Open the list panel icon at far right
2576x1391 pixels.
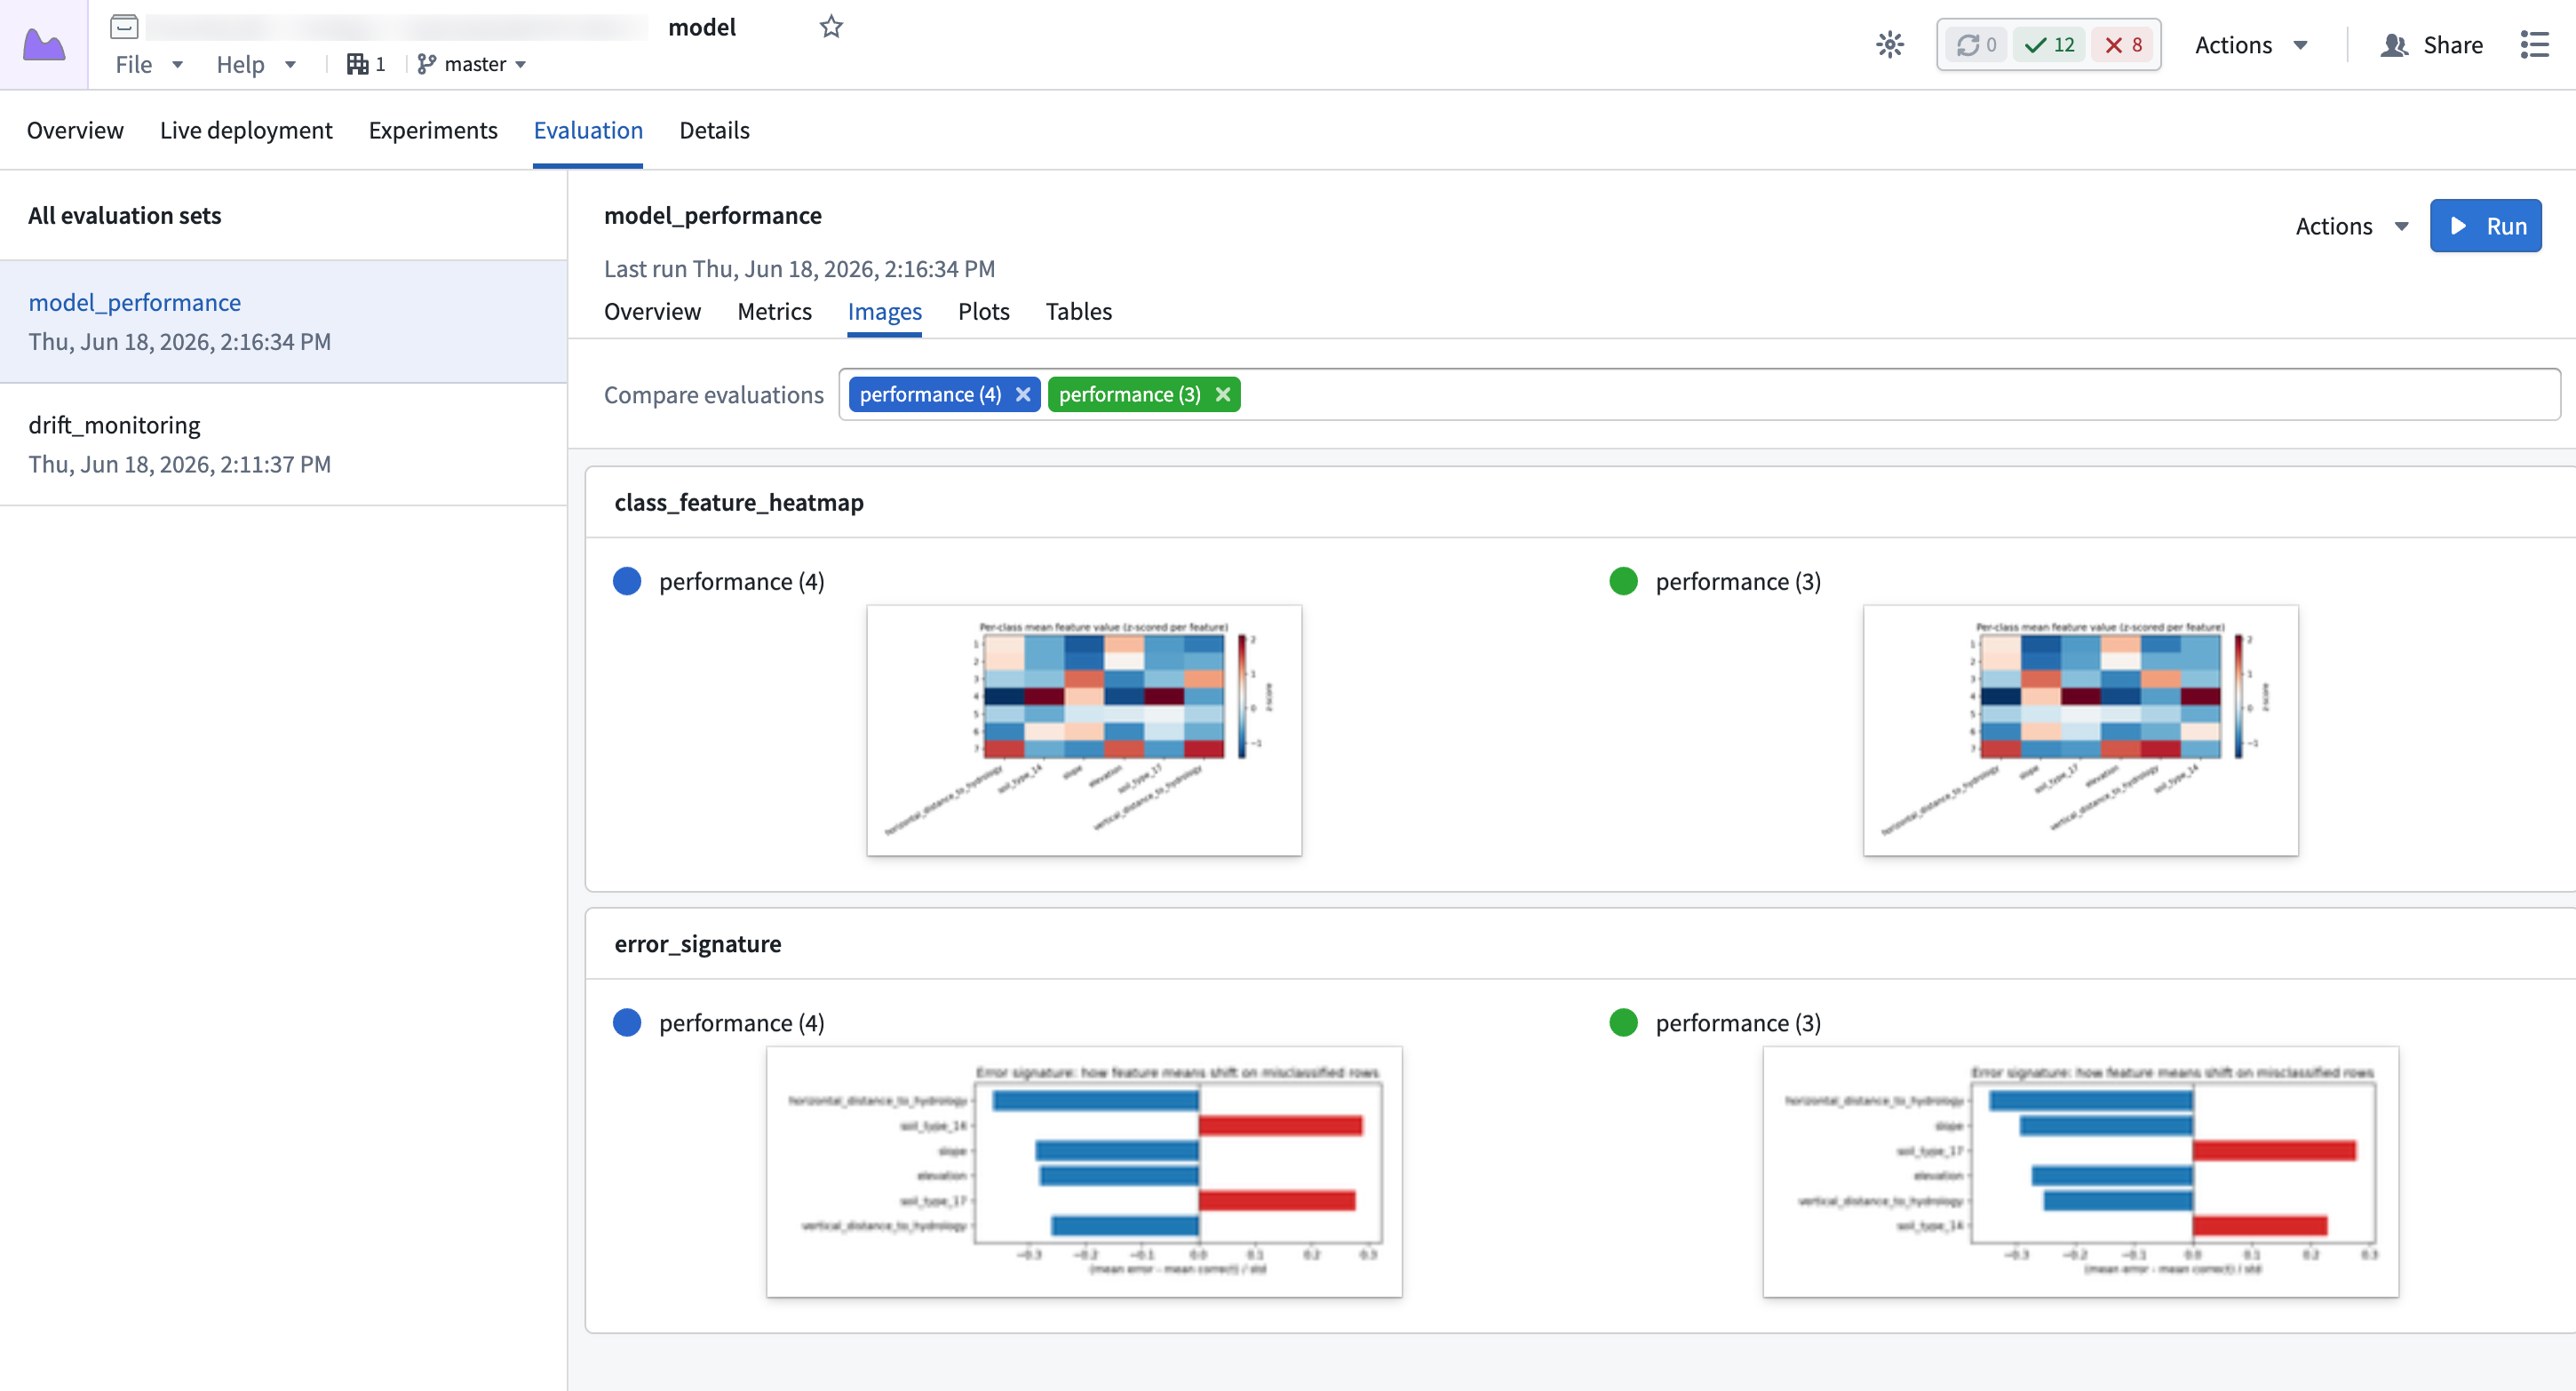(x=2534, y=45)
